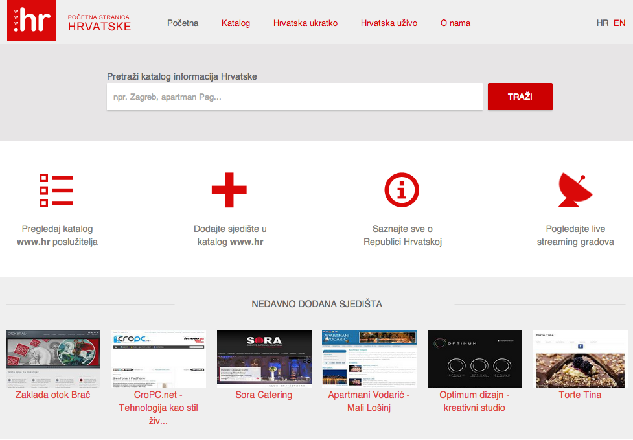The width and height of the screenshot is (633, 440).
Task: Click the red plus add-site icon
Action: 229,190
